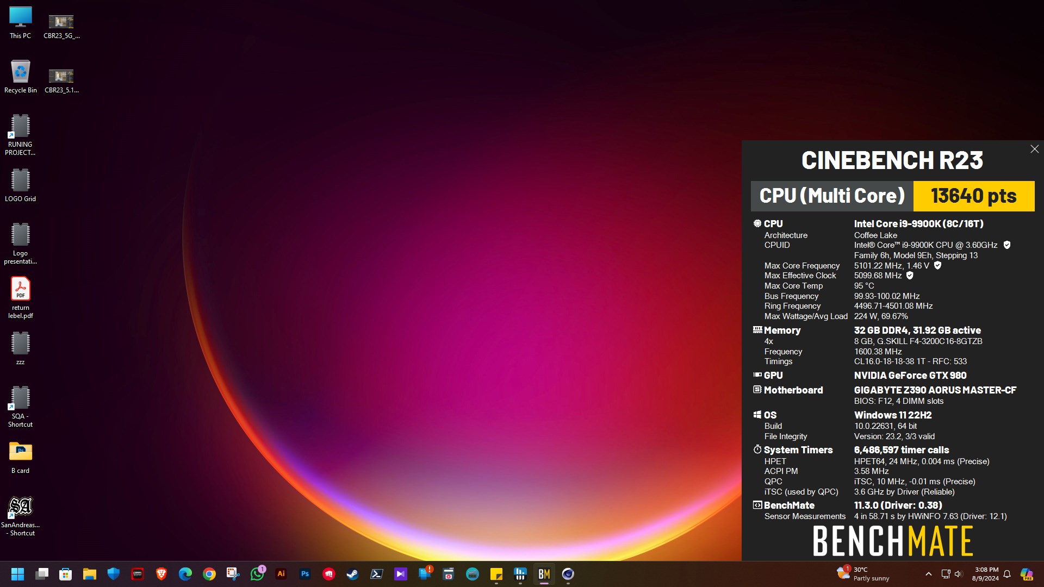
Task: Open network settings from the tray icon
Action: click(946, 574)
